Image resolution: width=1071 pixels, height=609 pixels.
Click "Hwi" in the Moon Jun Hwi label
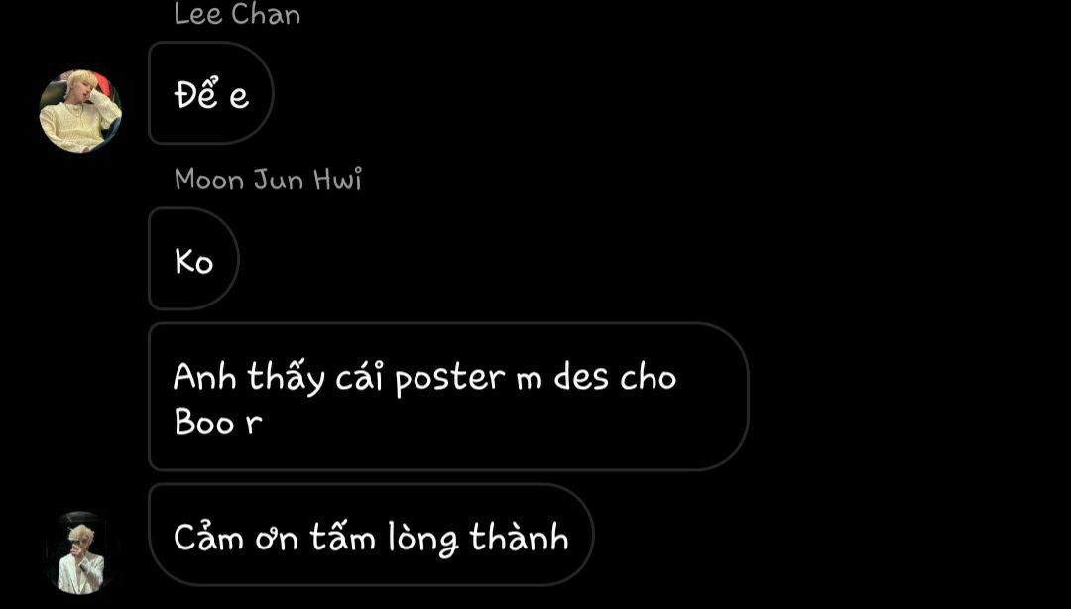click(337, 180)
